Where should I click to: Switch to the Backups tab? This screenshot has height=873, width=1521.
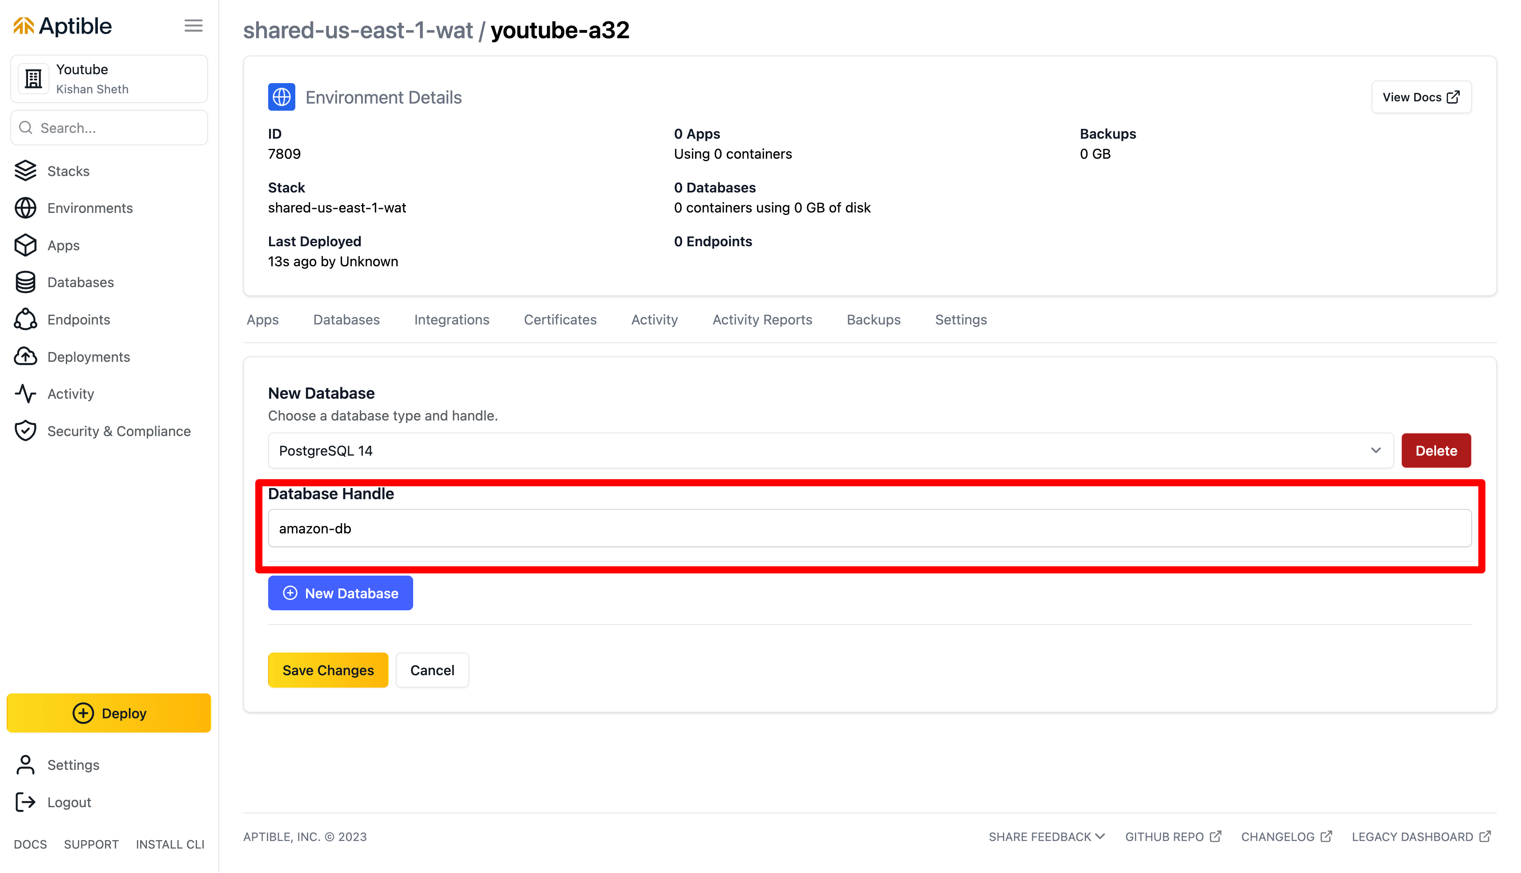click(873, 320)
